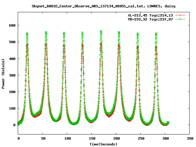
Task: Click the x-axis tick label 350
Action: click(x=190, y=138)
